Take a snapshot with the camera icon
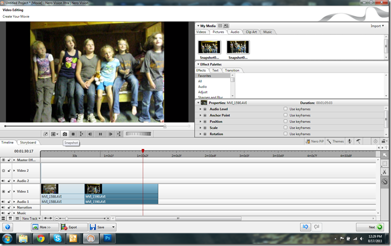 65,134
